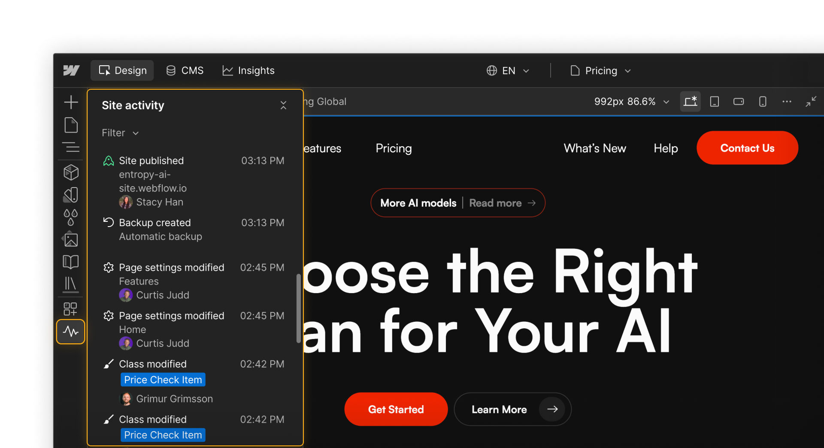Viewport: 824px width, 448px height.
Task: Click the Help nav link
Action: click(666, 148)
